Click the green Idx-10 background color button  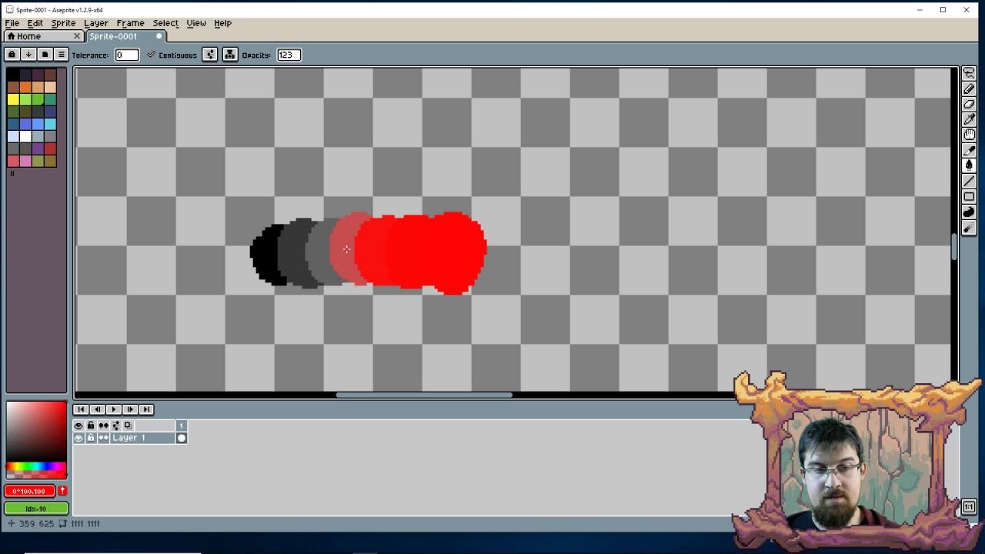36,509
